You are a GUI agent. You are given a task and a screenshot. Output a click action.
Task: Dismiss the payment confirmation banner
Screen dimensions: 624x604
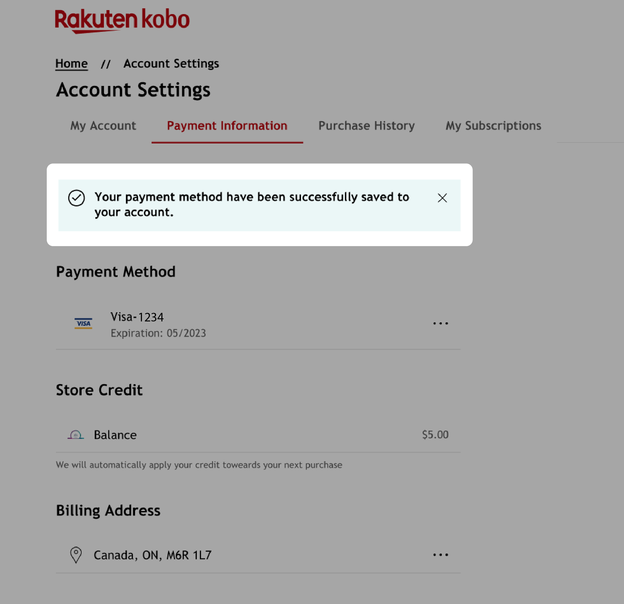(x=442, y=198)
